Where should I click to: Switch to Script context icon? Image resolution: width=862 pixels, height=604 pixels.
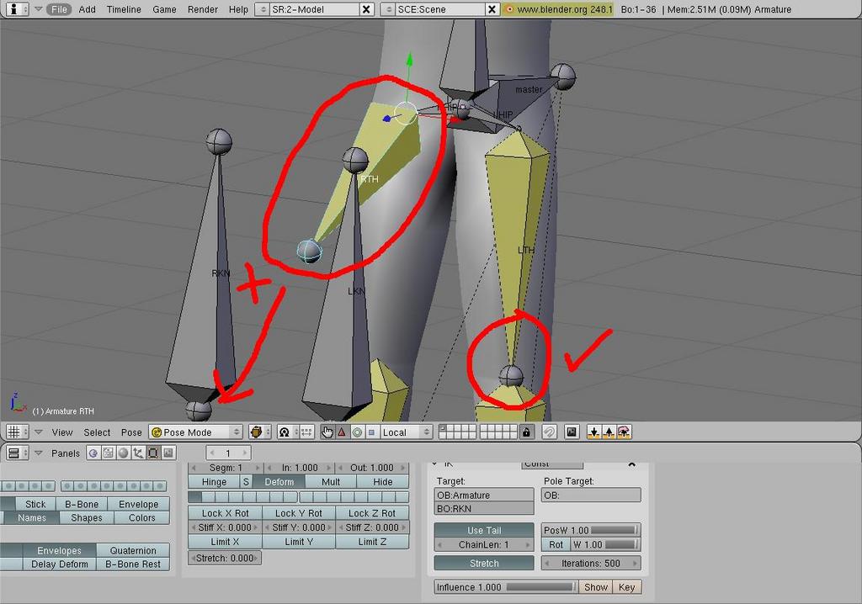tap(108, 453)
